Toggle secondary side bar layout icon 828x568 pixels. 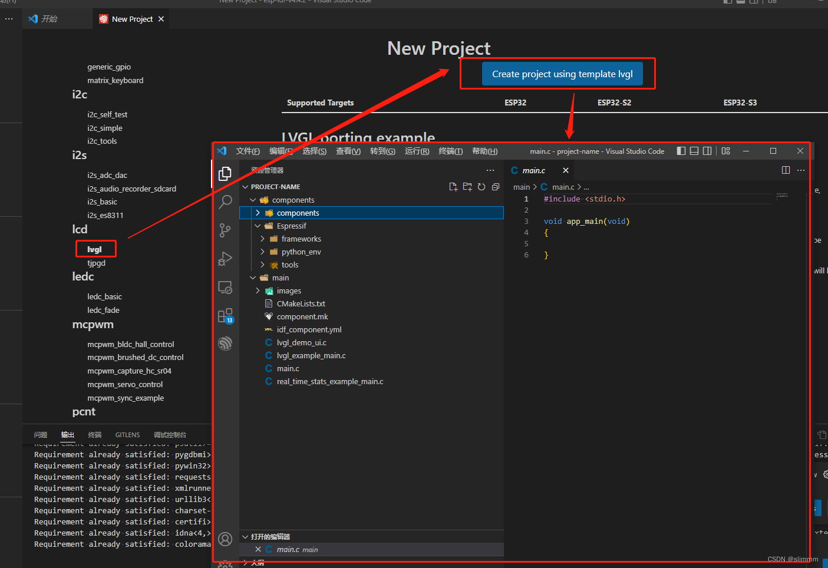click(x=707, y=151)
